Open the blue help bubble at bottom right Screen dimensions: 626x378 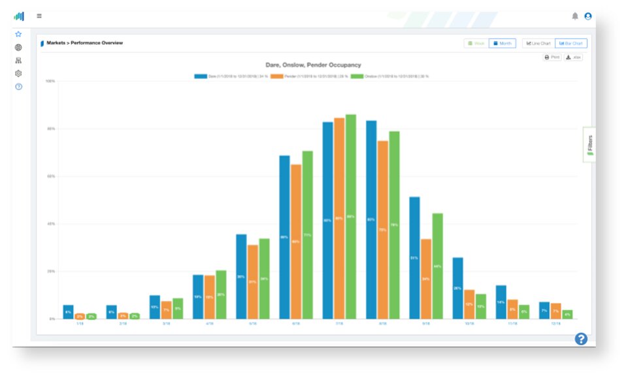[x=581, y=339]
